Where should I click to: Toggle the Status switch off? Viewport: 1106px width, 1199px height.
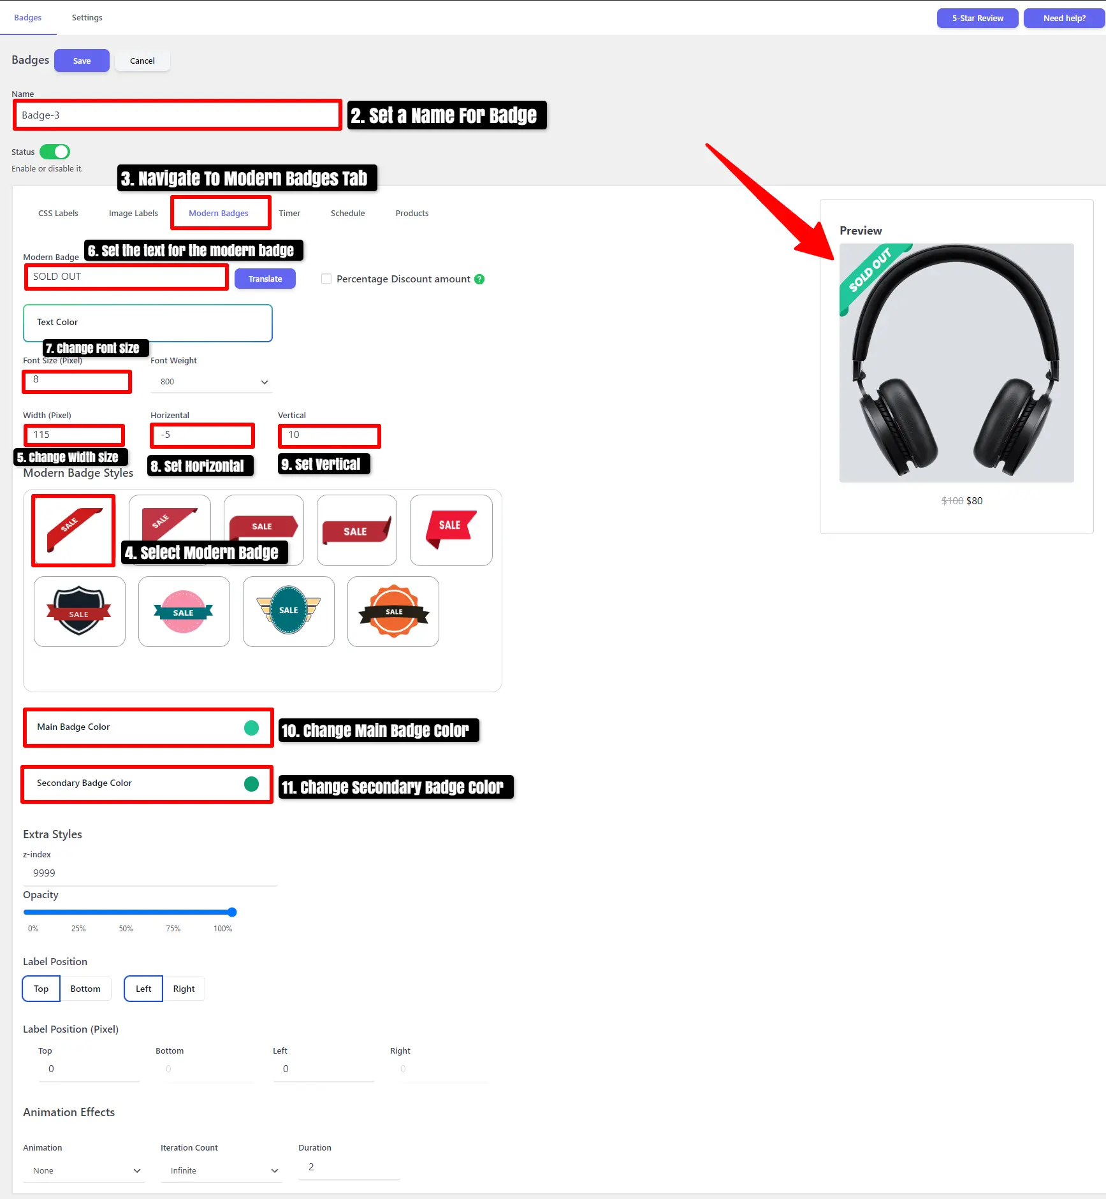click(x=55, y=152)
